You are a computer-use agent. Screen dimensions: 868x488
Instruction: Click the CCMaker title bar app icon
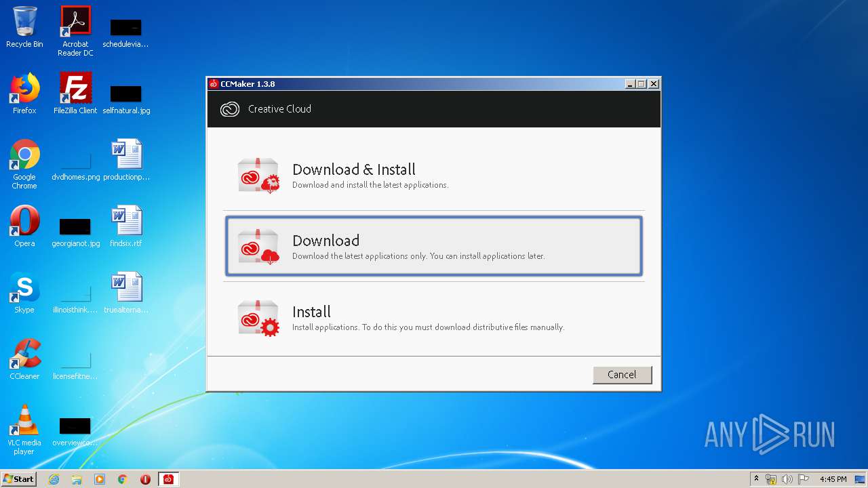click(214, 84)
